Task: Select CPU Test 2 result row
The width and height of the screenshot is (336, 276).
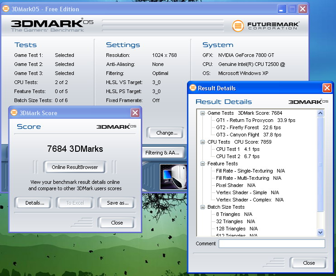Action: 238,156
